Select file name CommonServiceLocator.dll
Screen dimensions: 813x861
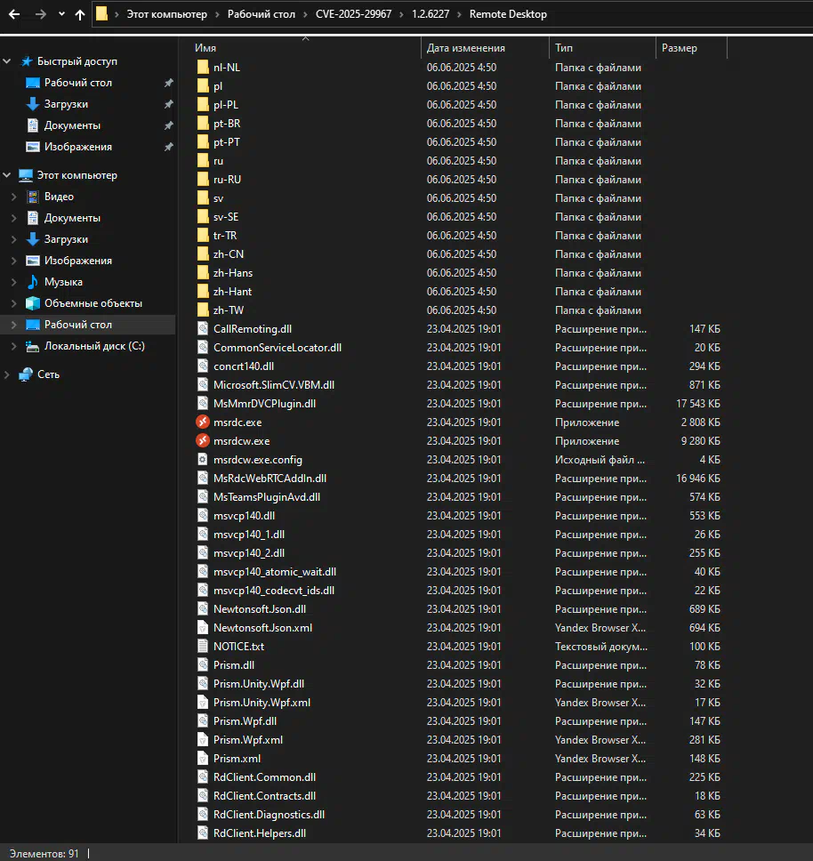click(x=278, y=347)
